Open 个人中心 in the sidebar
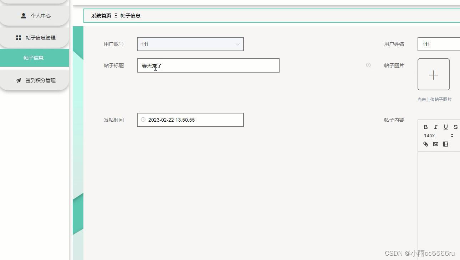 [x=35, y=16]
